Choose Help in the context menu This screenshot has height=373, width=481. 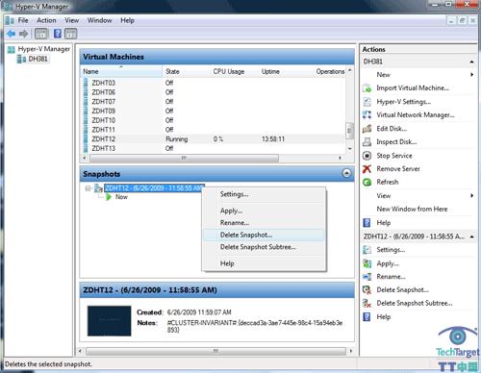264,263
